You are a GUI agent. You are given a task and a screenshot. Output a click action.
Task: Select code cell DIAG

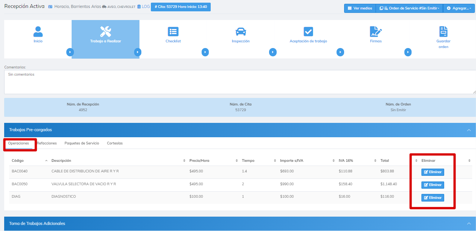16,197
